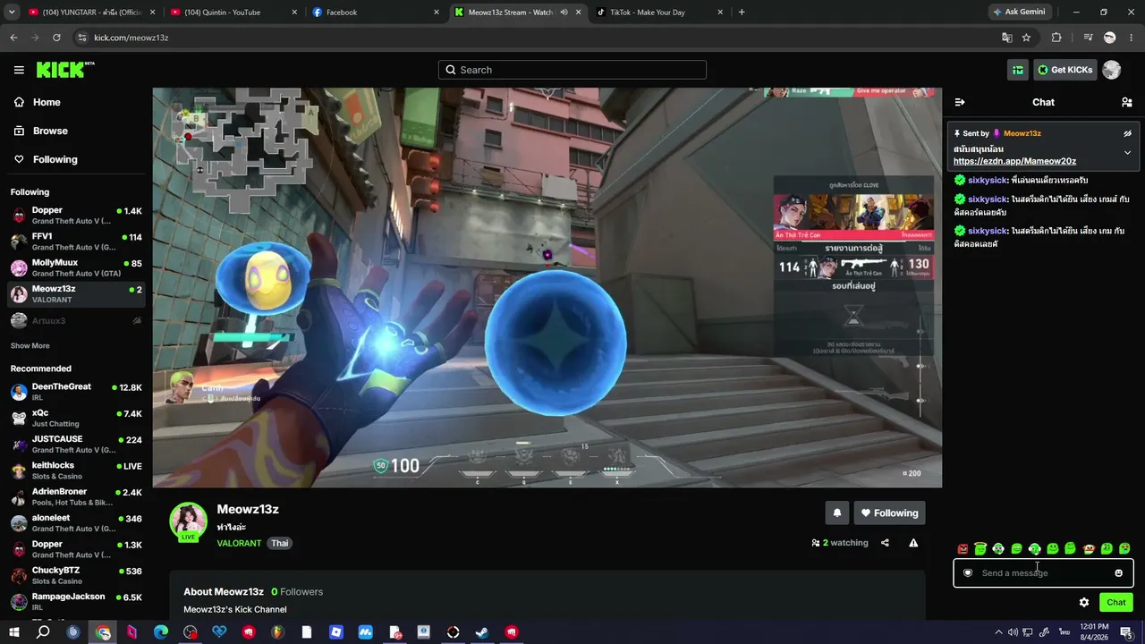
Task: Open the chat users list icon
Action: (1126, 102)
